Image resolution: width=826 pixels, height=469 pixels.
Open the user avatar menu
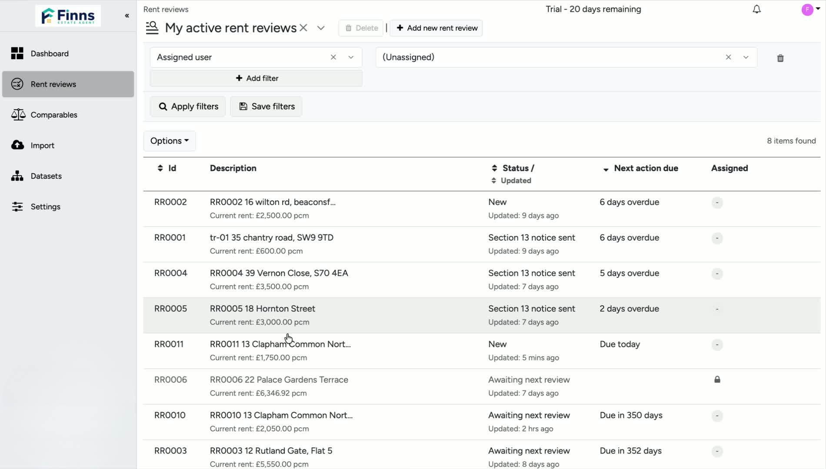[810, 9]
